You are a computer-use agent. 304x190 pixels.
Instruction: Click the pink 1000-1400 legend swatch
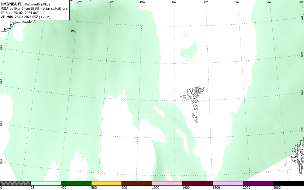167,183
